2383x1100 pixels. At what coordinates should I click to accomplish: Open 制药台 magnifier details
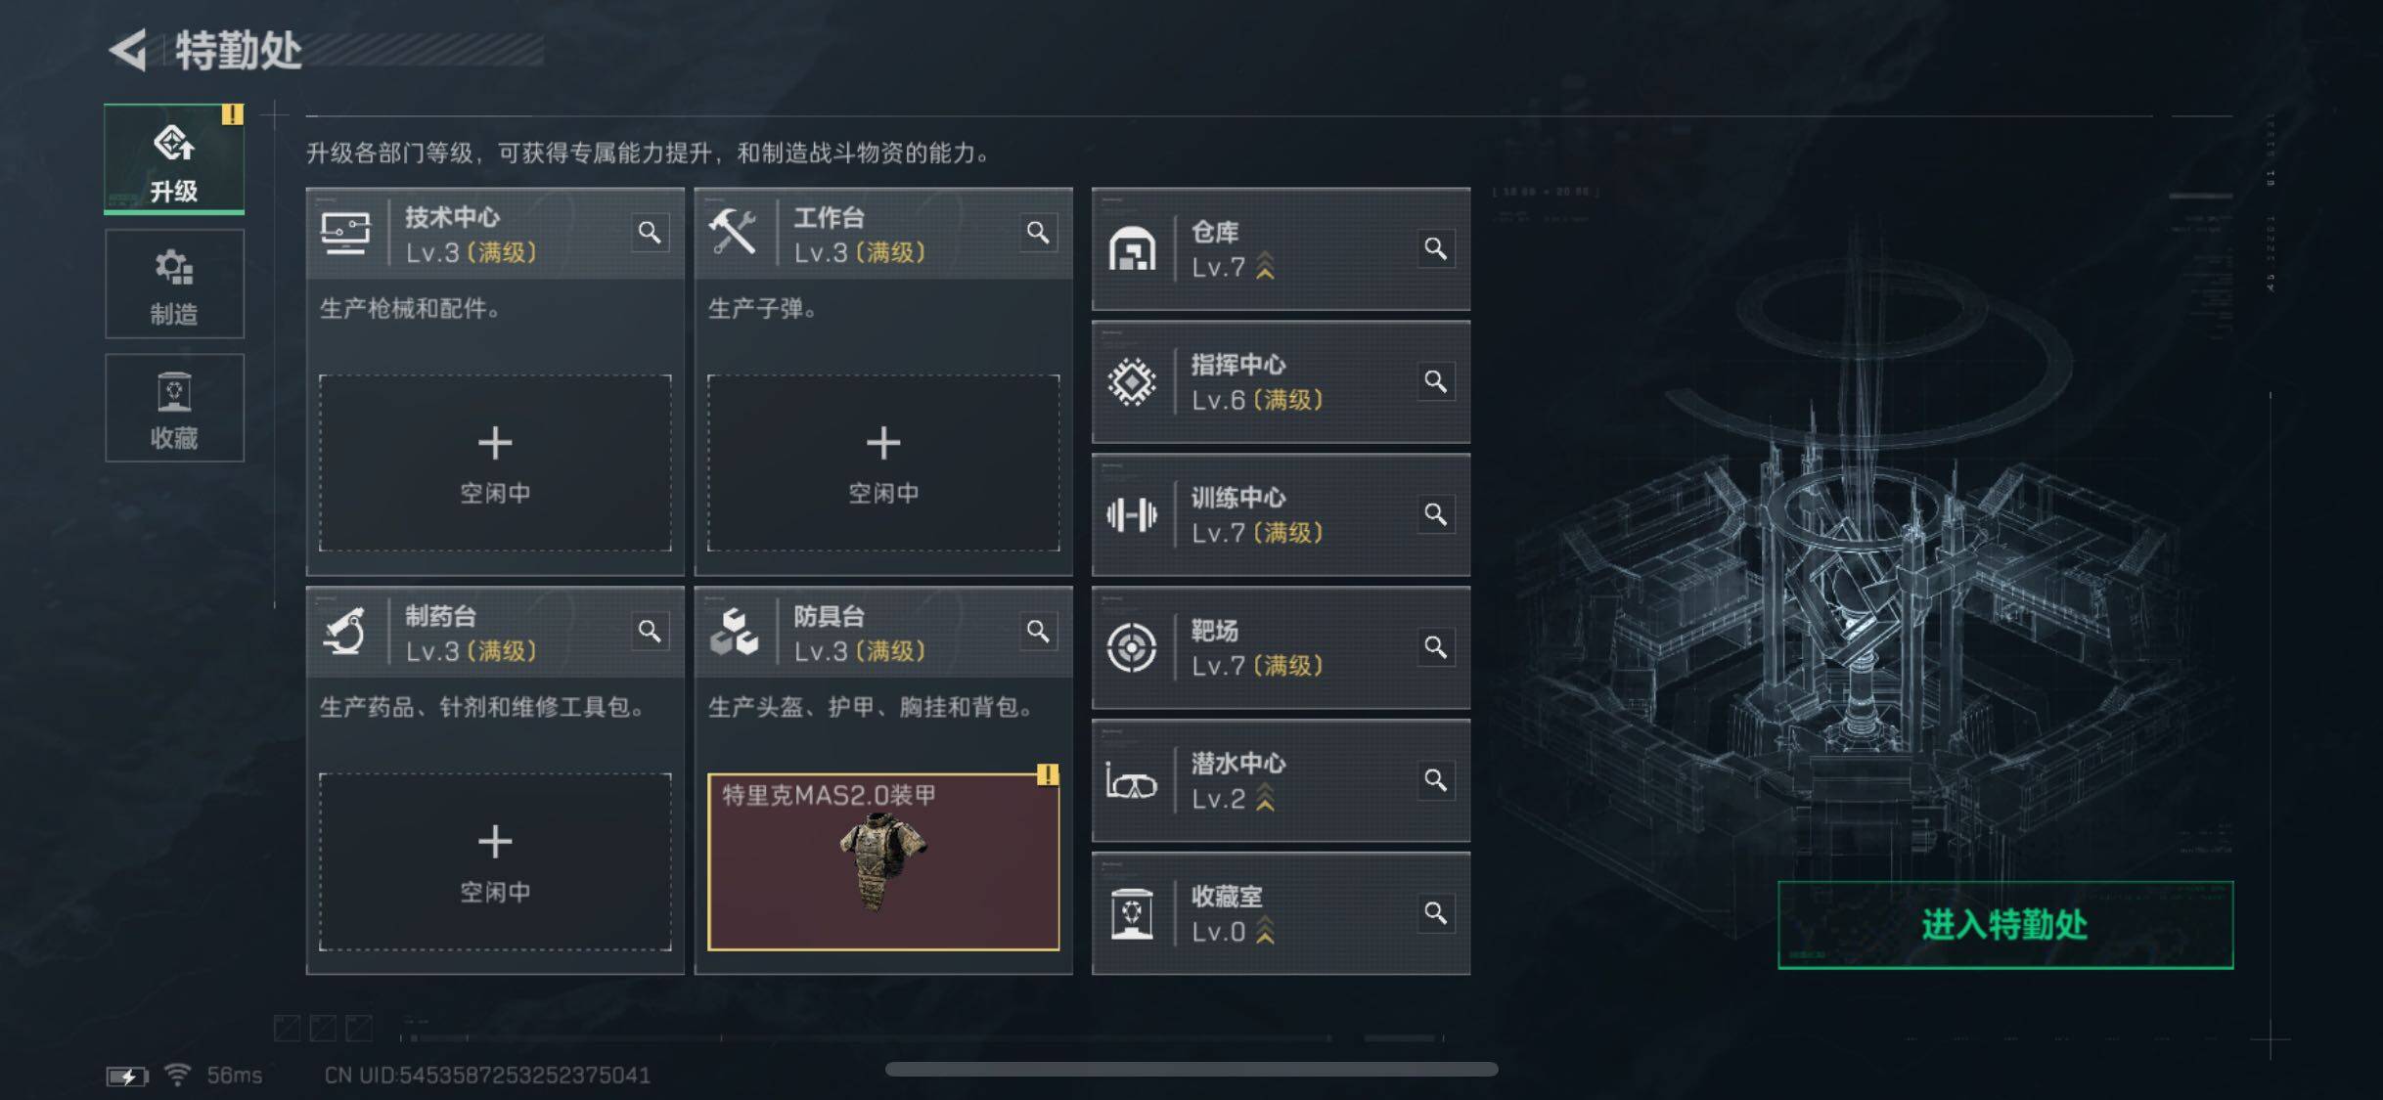[650, 632]
